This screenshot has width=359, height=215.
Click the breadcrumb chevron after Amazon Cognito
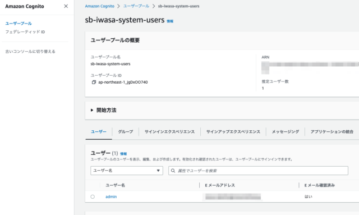click(118, 6)
